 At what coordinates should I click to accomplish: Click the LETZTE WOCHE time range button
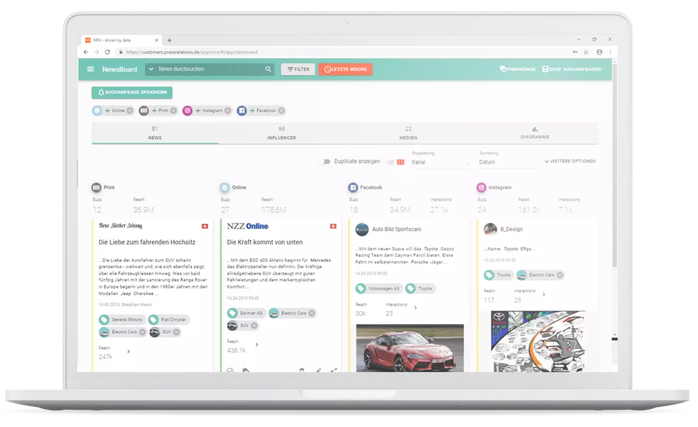point(346,69)
